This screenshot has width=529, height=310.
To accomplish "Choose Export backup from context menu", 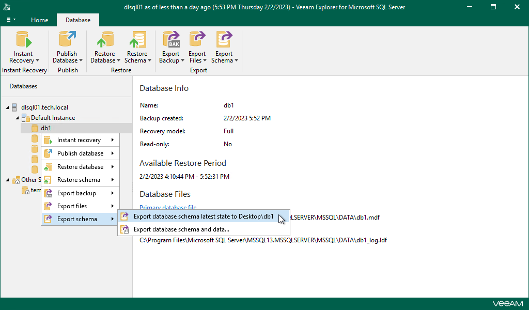I will (80, 193).
